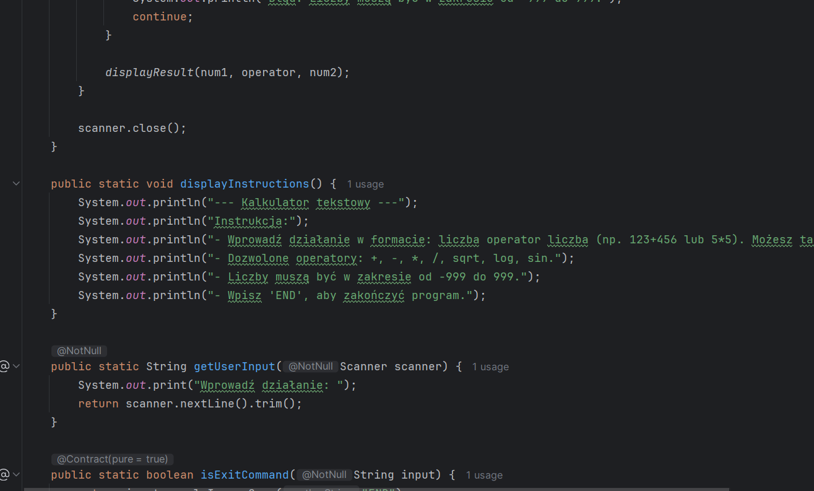Click the @NotNull inlay before 'String input'

[324, 475]
